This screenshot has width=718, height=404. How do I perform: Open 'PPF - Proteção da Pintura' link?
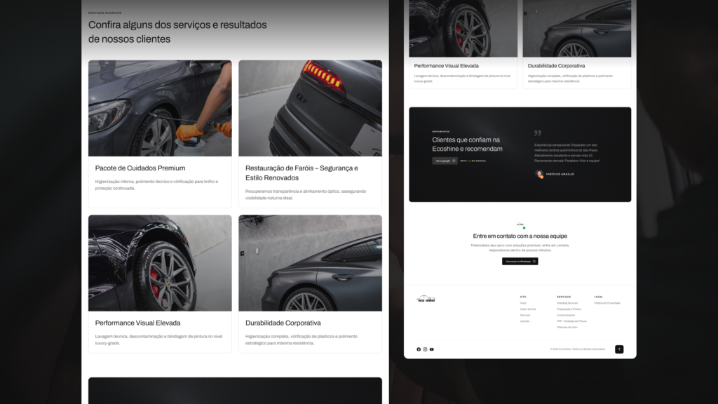tap(571, 321)
